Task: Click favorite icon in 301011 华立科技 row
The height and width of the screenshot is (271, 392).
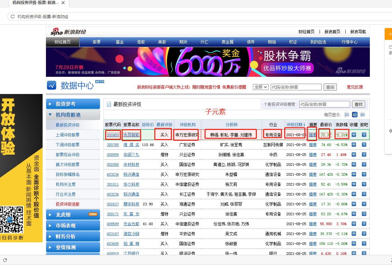Action: point(354,184)
